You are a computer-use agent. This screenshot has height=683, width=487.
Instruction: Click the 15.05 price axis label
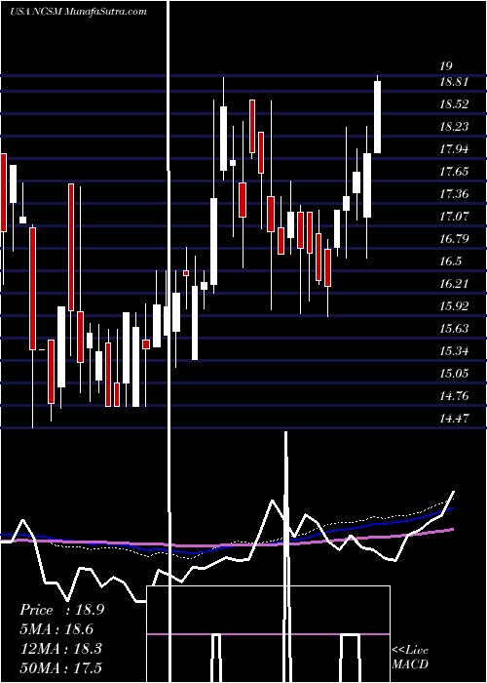(454, 374)
